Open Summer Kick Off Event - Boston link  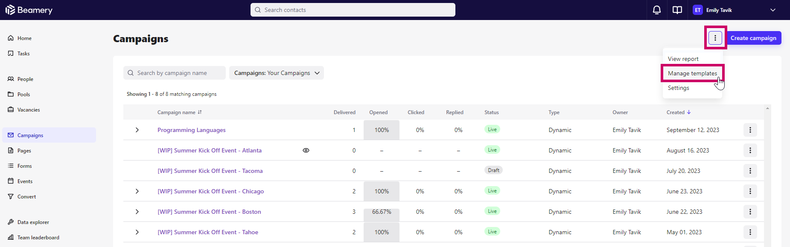point(209,212)
